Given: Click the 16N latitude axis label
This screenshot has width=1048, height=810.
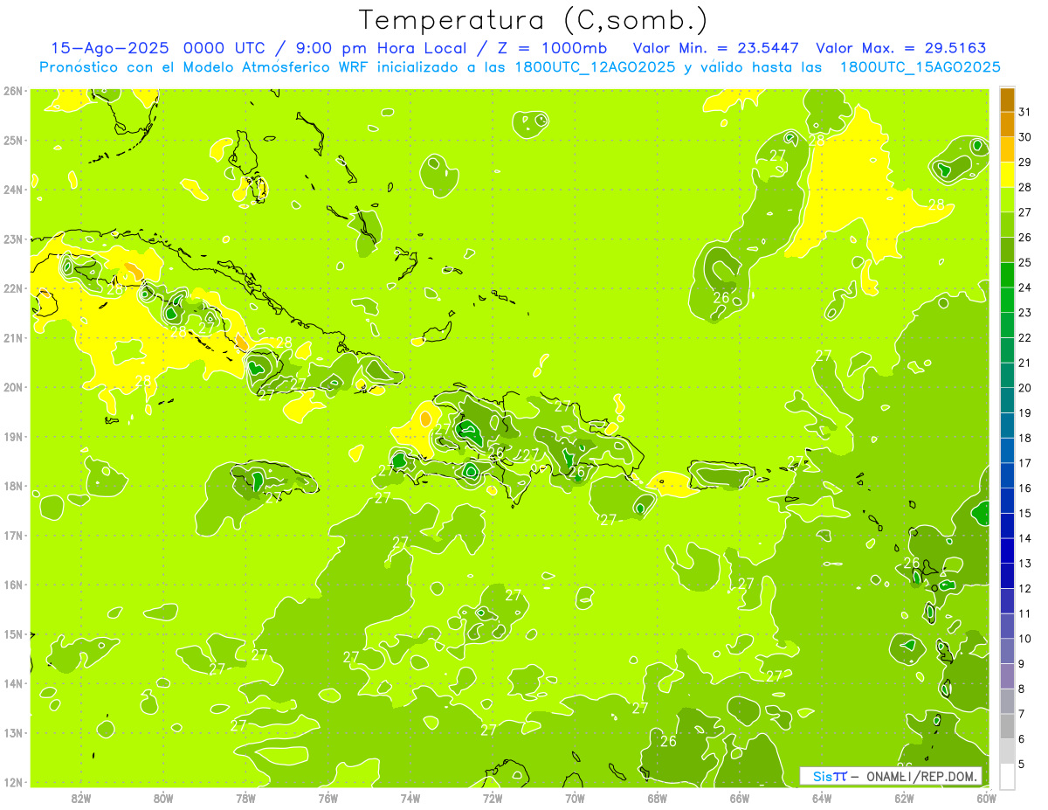Looking at the screenshot, I should coord(13,585).
